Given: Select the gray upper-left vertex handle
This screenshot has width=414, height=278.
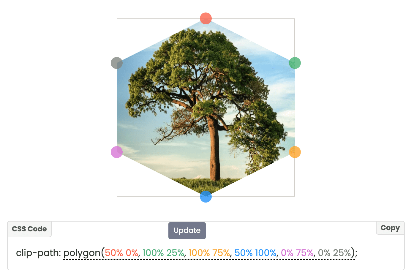Looking at the screenshot, I should 117,63.
